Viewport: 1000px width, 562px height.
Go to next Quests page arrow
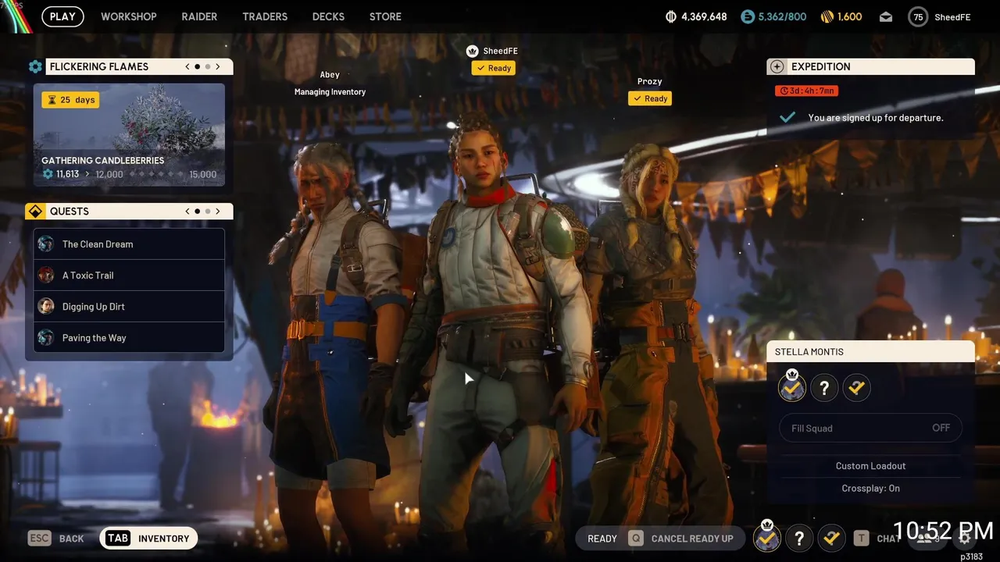218,212
